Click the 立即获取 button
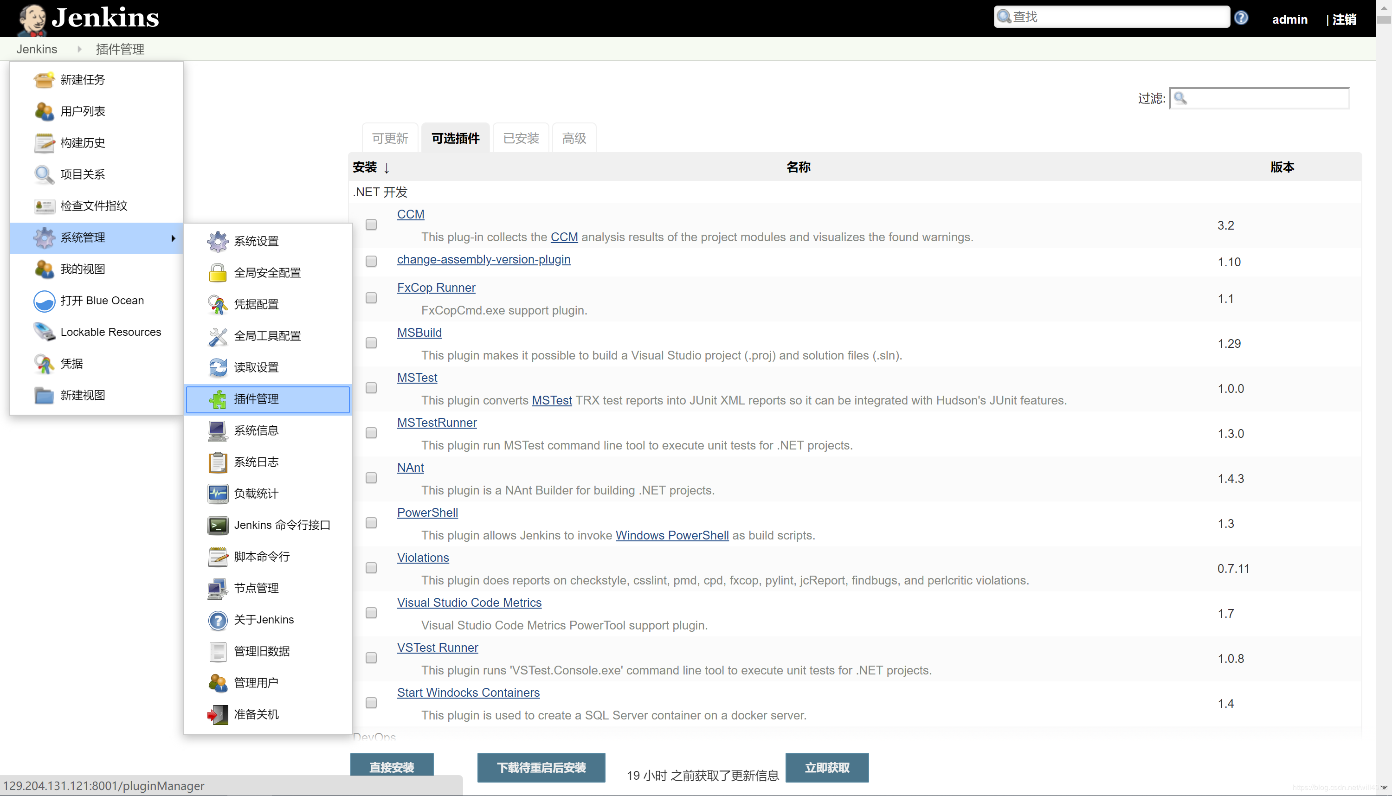This screenshot has height=796, width=1392. click(827, 767)
